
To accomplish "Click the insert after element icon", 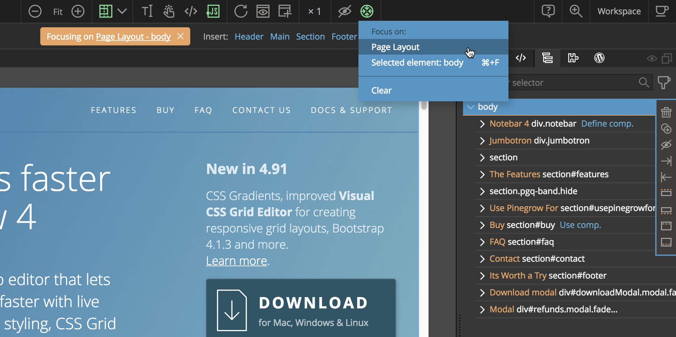I will point(666,210).
